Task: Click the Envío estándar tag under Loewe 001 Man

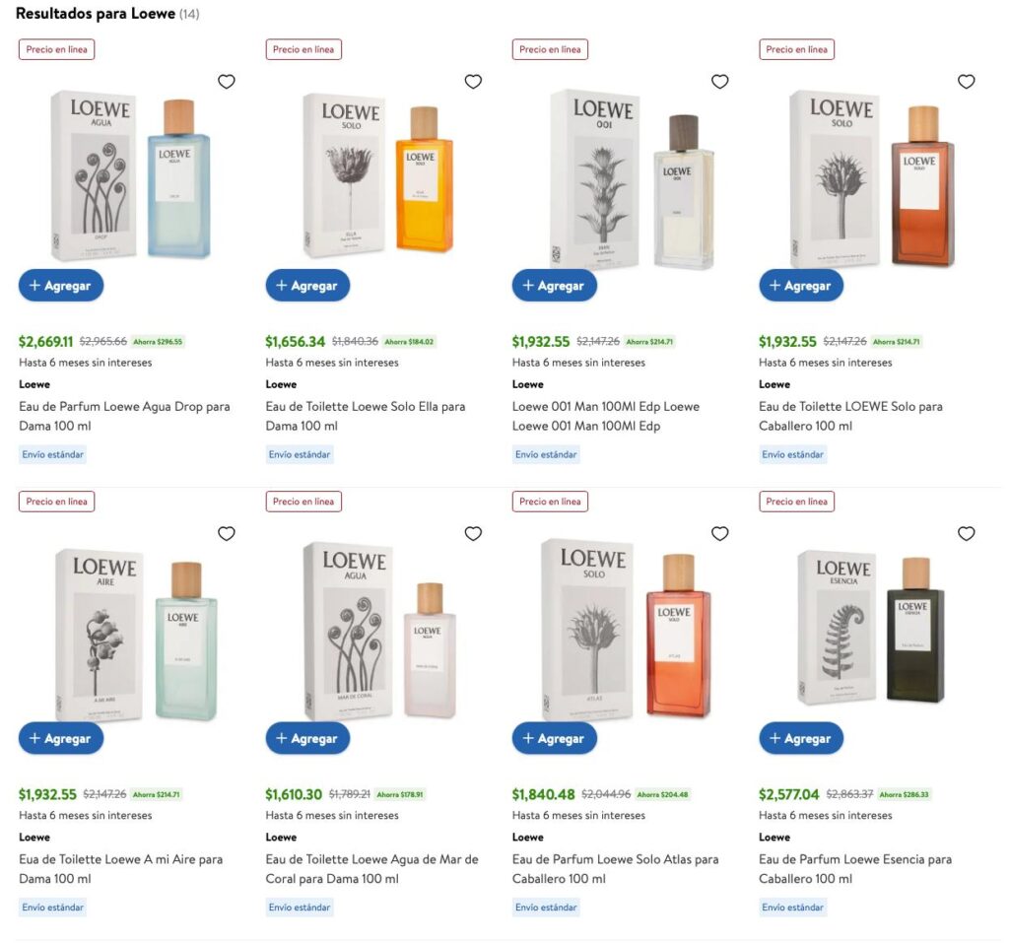Action: coord(546,454)
